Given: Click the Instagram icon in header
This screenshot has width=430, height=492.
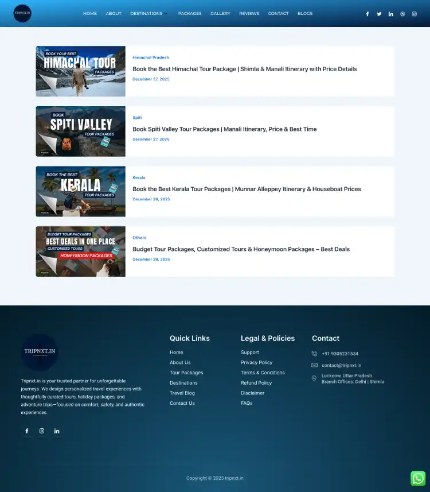Looking at the screenshot, I should (415, 14).
